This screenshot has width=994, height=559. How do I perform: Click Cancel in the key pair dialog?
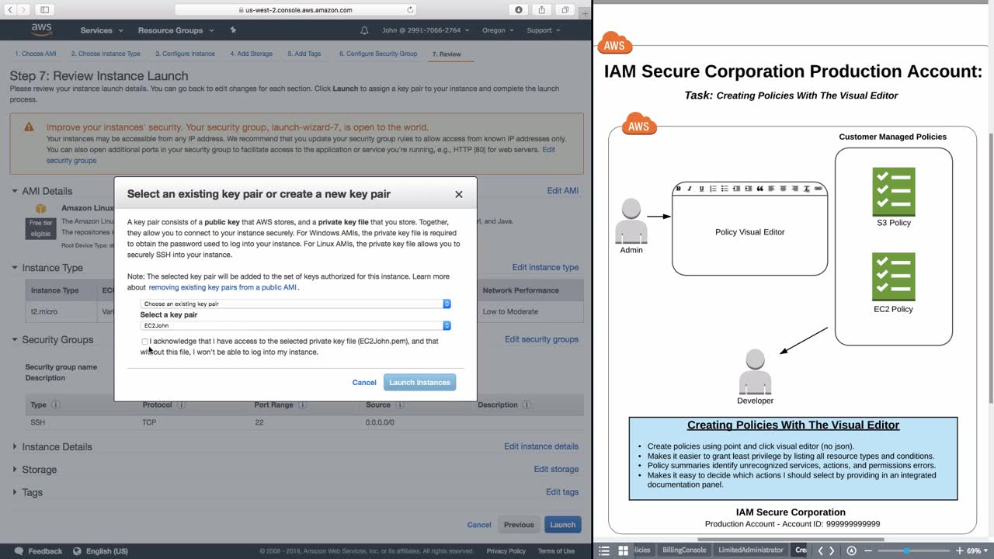[x=364, y=383]
